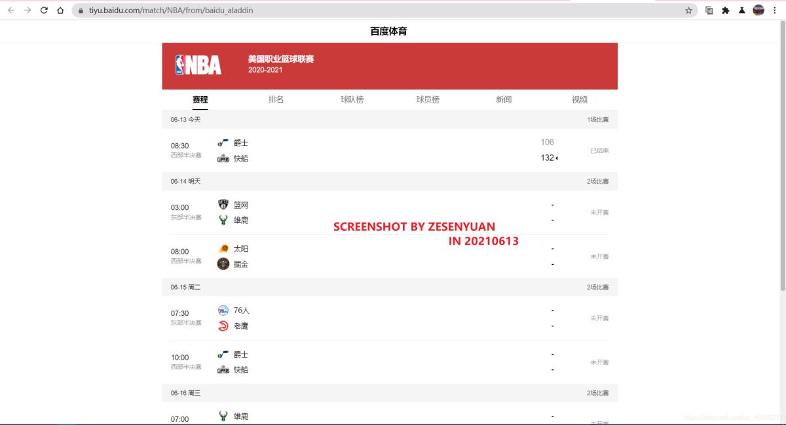The height and width of the screenshot is (425, 786).
Task: Open the 太阳 team link
Action: click(x=241, y=248)
